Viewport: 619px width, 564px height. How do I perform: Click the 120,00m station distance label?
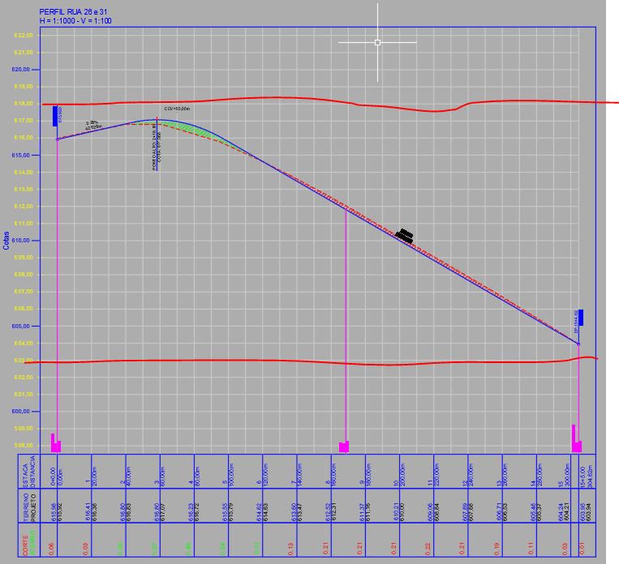(x=265, y=475)
